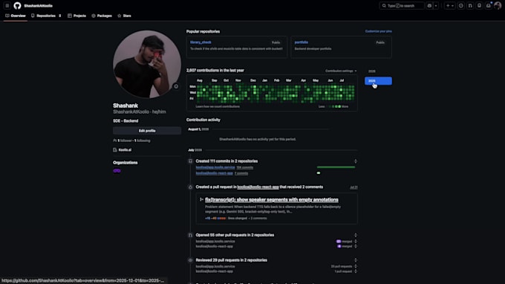The image size is (505, 284).
Task: Collapse Opened 55 other pull requests section
Action: 356,236
